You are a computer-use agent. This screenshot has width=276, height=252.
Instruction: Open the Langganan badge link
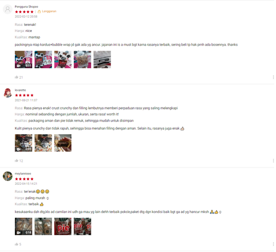coord(47,11)
